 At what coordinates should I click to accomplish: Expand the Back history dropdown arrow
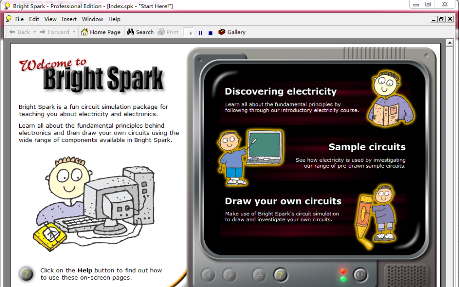click(34, 32)
